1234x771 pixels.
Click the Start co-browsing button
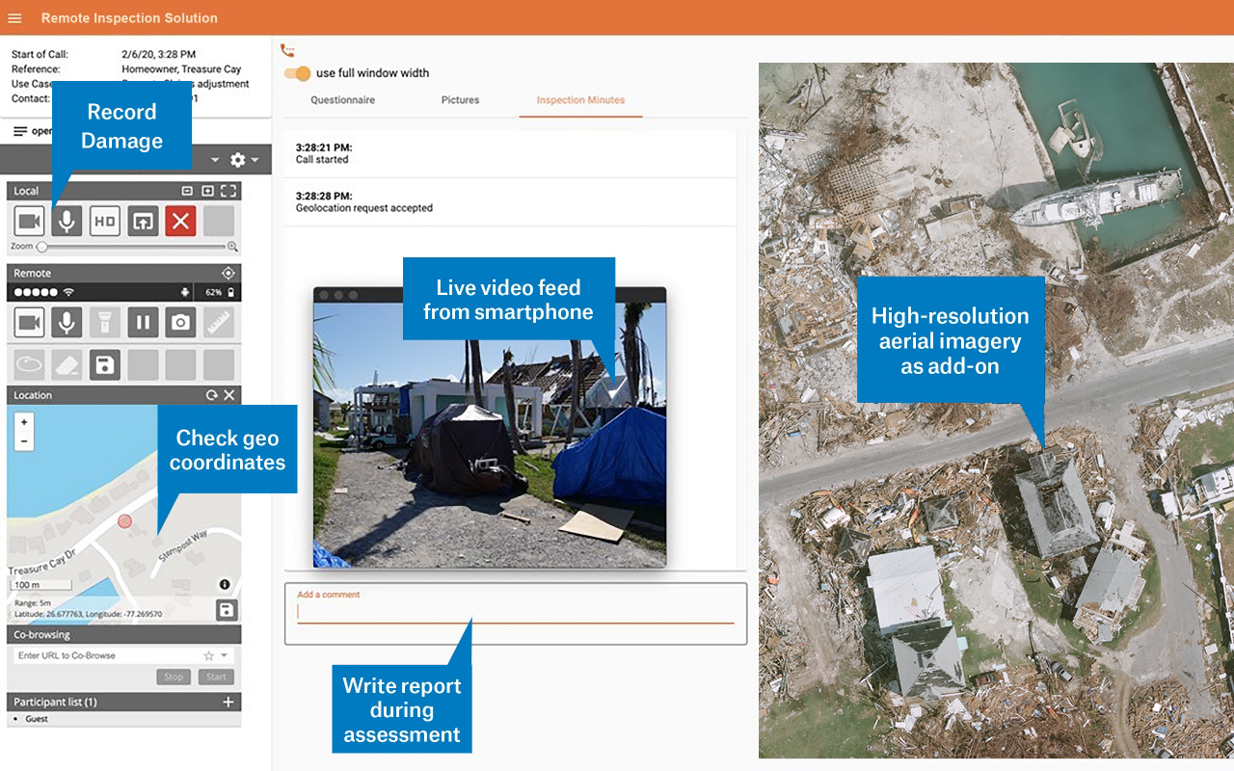pyautogui.click(x=217, y=677)
